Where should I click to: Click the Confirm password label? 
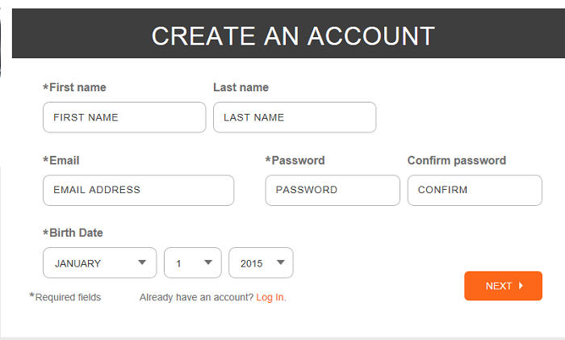coord(456,161)
